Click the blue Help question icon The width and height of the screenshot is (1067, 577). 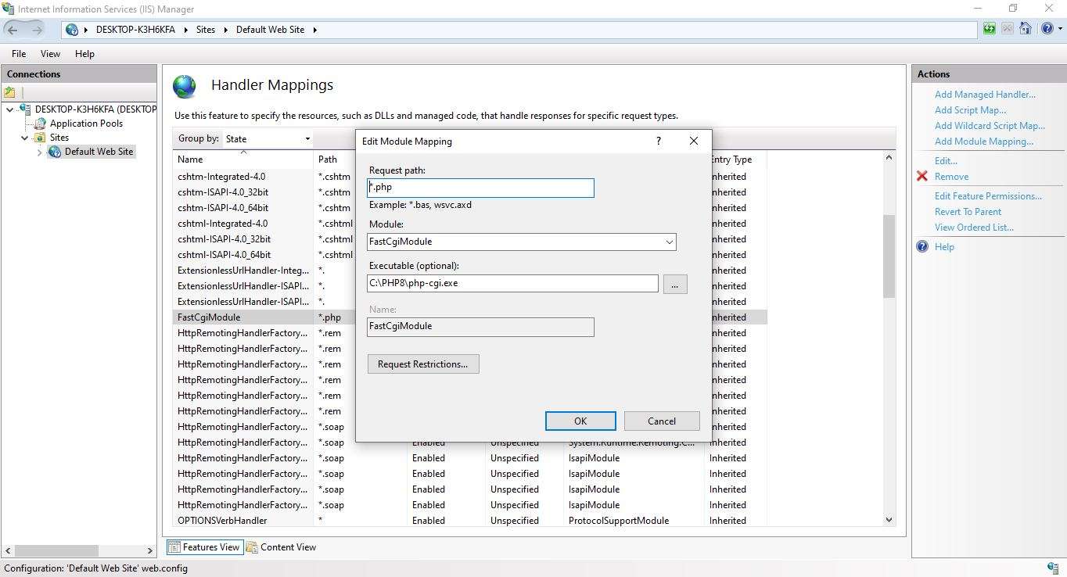pos(922,246)
